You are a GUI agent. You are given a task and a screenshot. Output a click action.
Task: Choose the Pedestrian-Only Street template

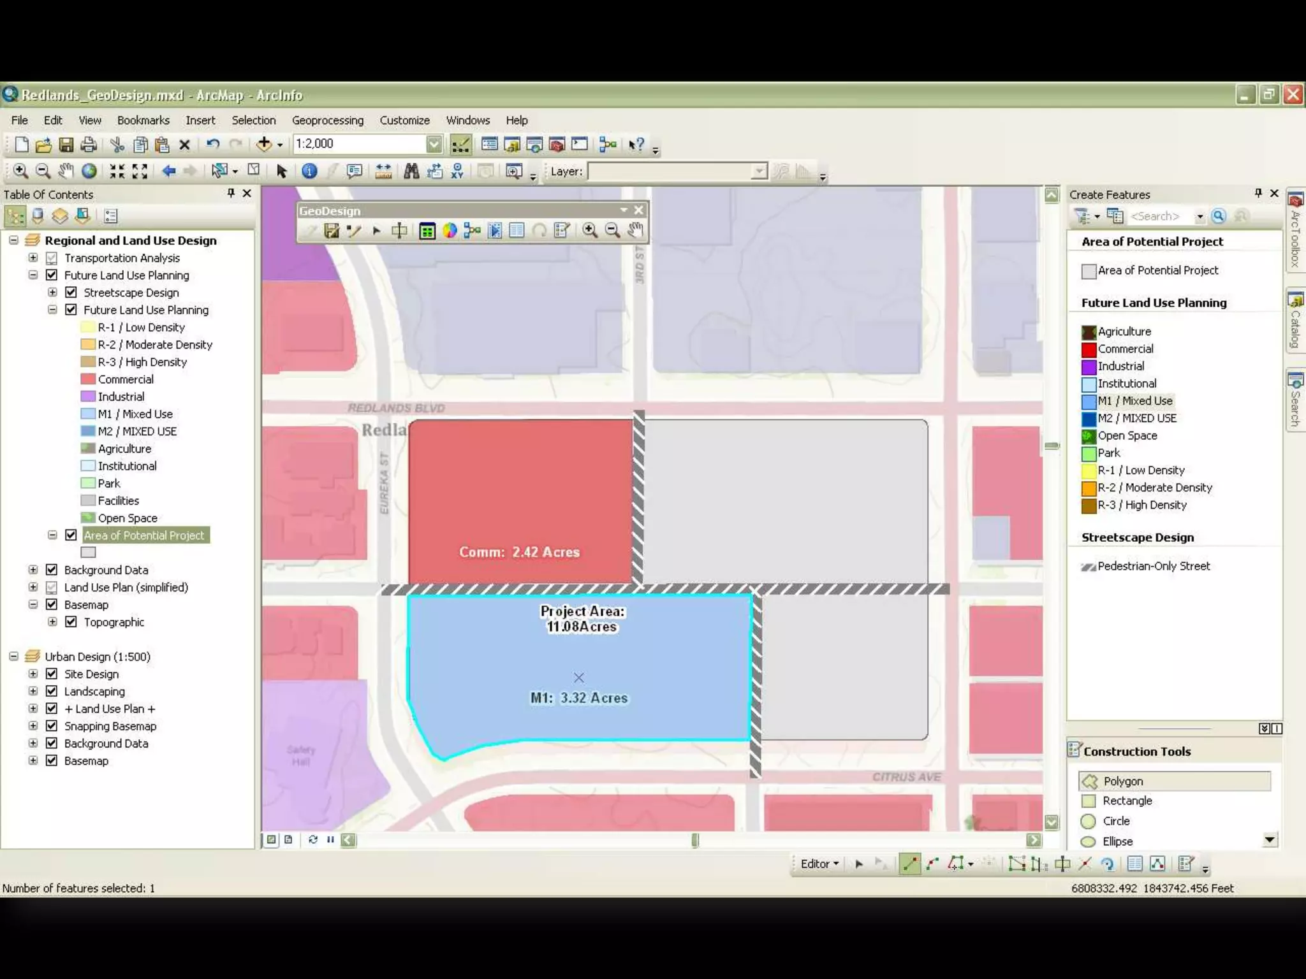tap(1153, 566)
